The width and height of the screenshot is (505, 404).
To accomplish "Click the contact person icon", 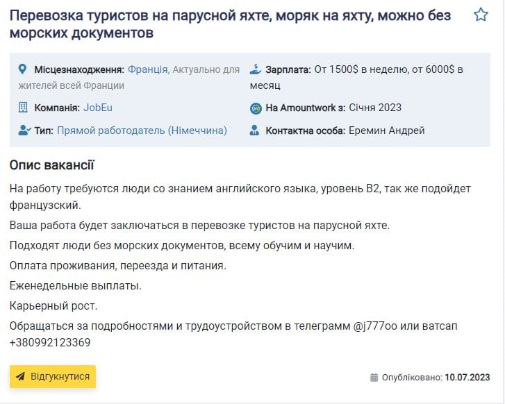I will click(x=255, y=131).
